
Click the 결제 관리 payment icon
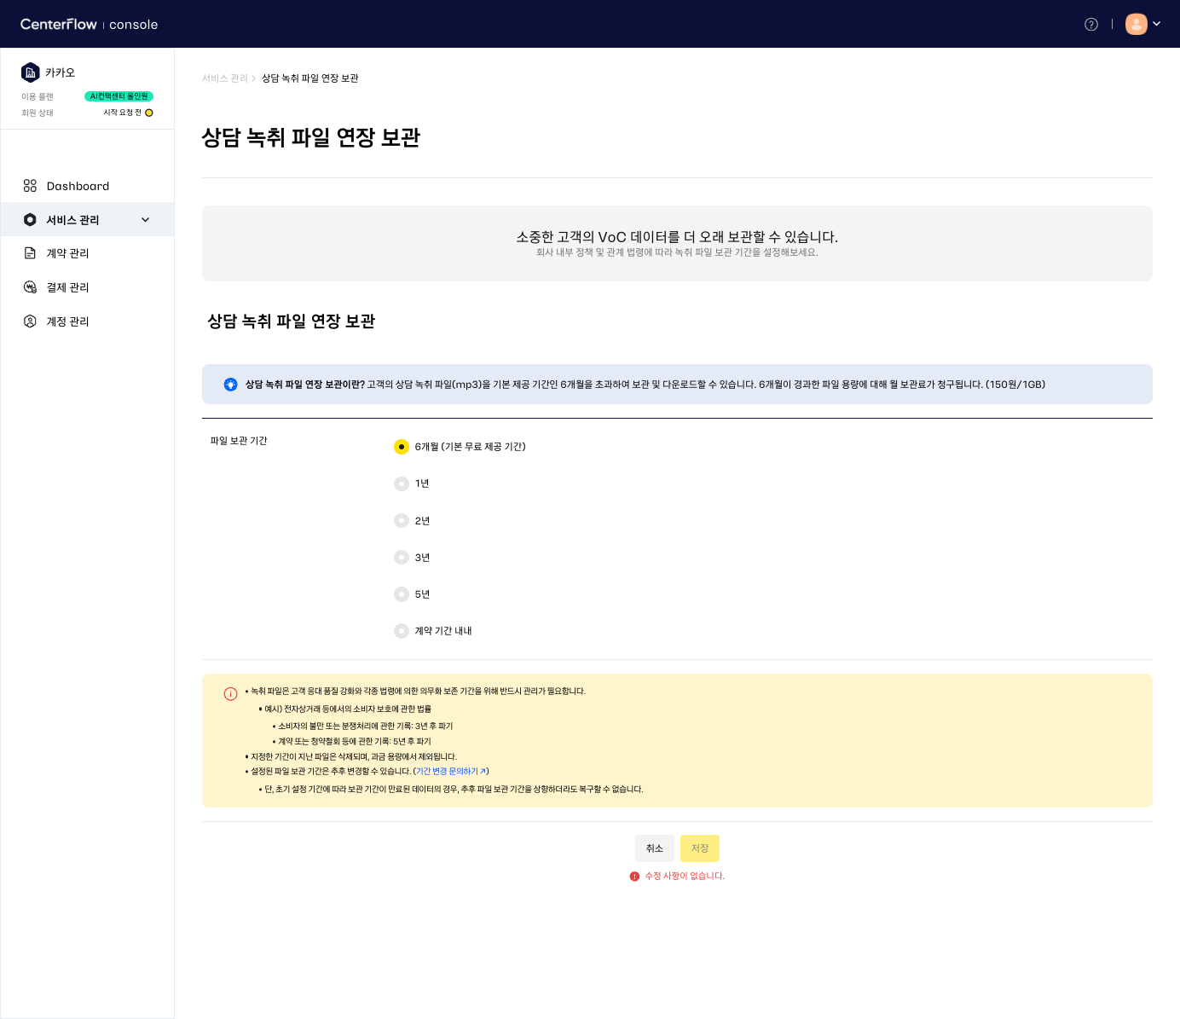click(30, 287)
